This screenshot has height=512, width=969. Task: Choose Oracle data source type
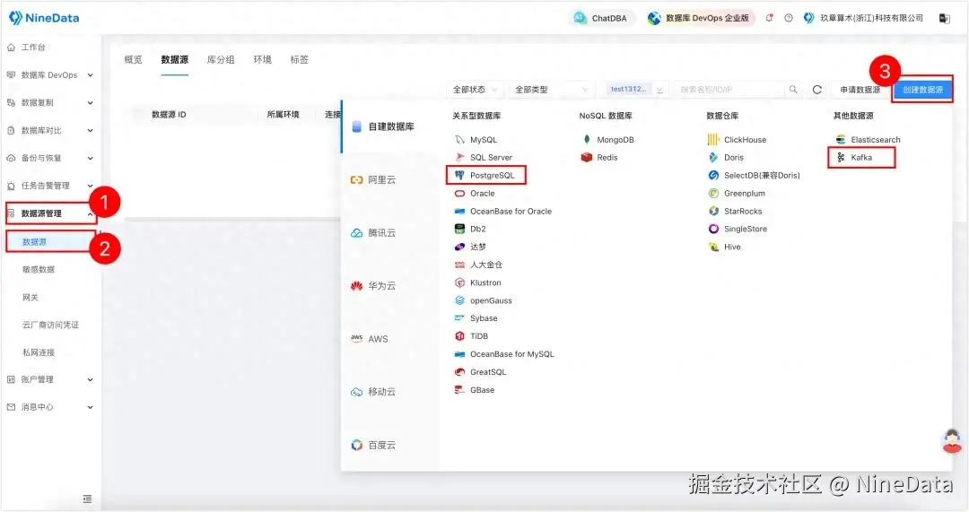click(475, 194)
